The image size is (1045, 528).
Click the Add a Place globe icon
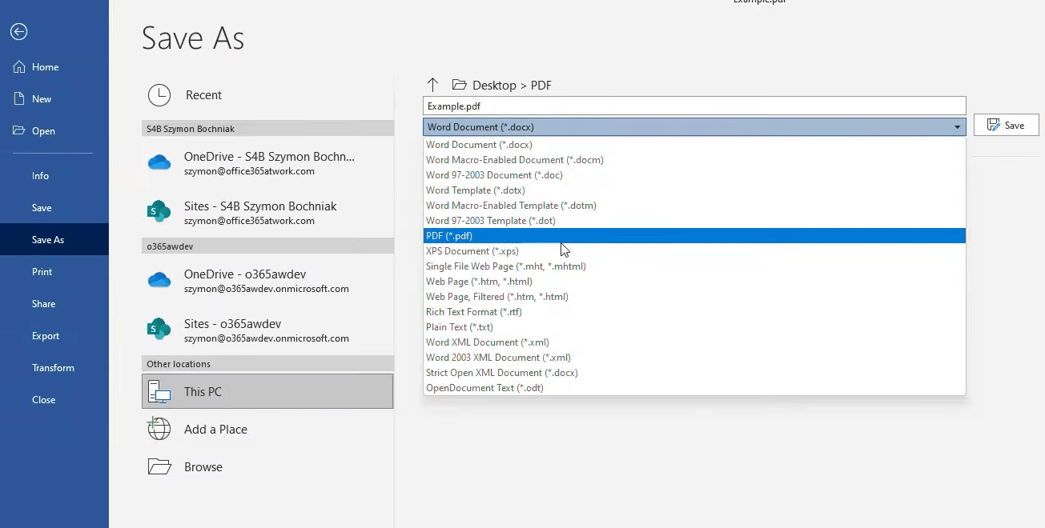tap(159, 429)
